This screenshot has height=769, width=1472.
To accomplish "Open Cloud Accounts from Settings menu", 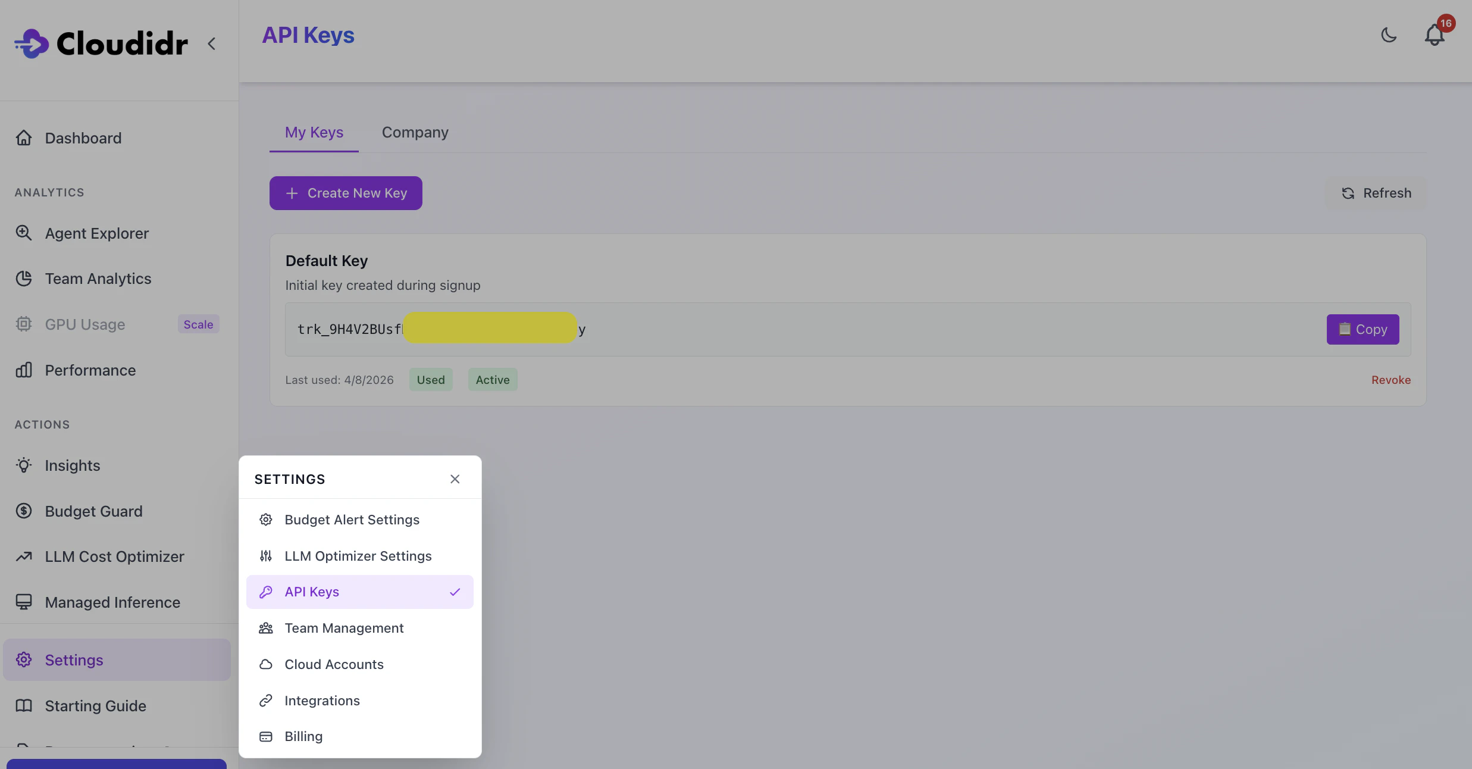I will click(x=334, y=664).
